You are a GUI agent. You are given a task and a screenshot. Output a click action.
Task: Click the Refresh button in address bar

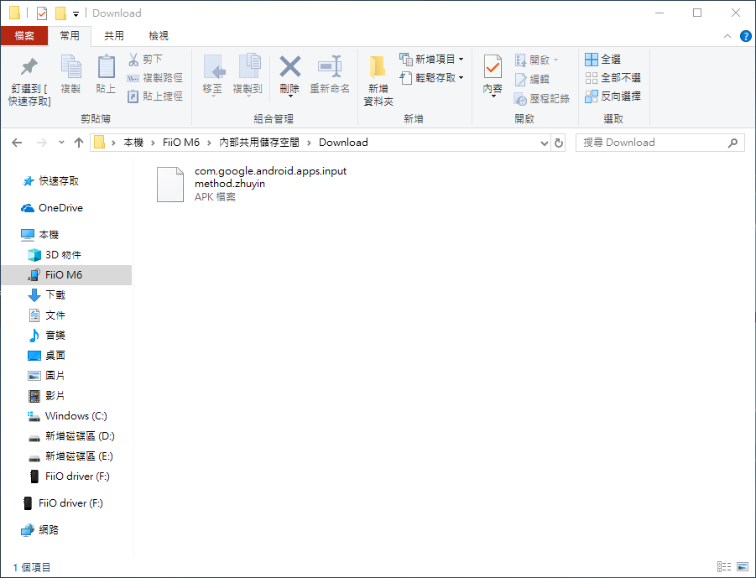pos(558,143)
